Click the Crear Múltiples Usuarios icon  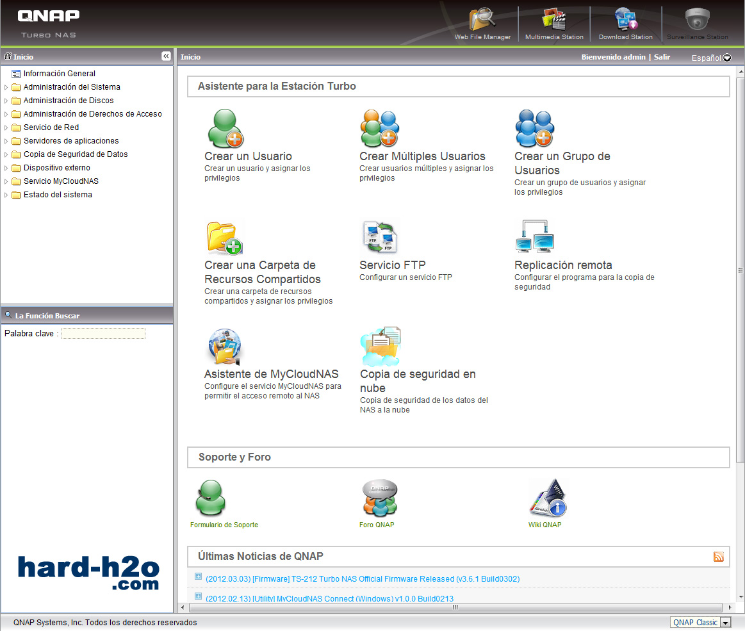click(x=380, y=128)
